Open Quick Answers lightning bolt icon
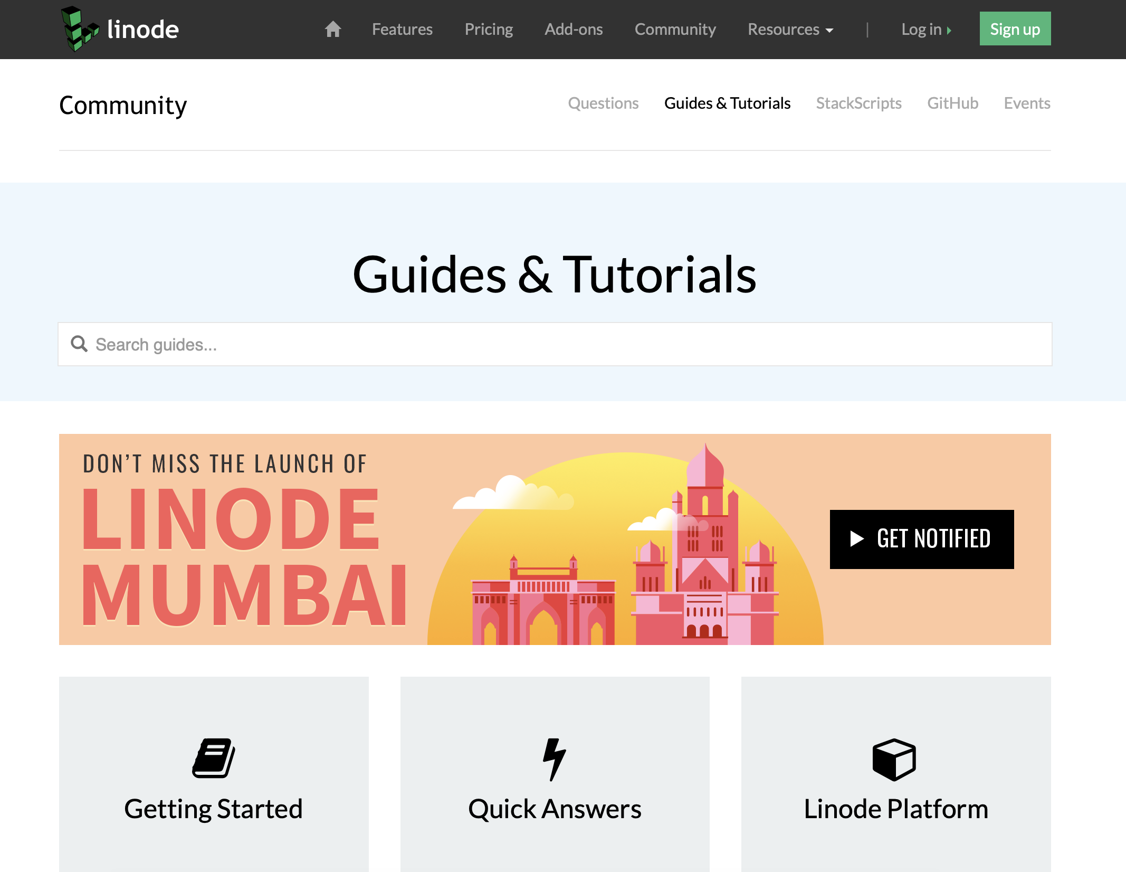 pyautogui.click(x=555, y=759)
